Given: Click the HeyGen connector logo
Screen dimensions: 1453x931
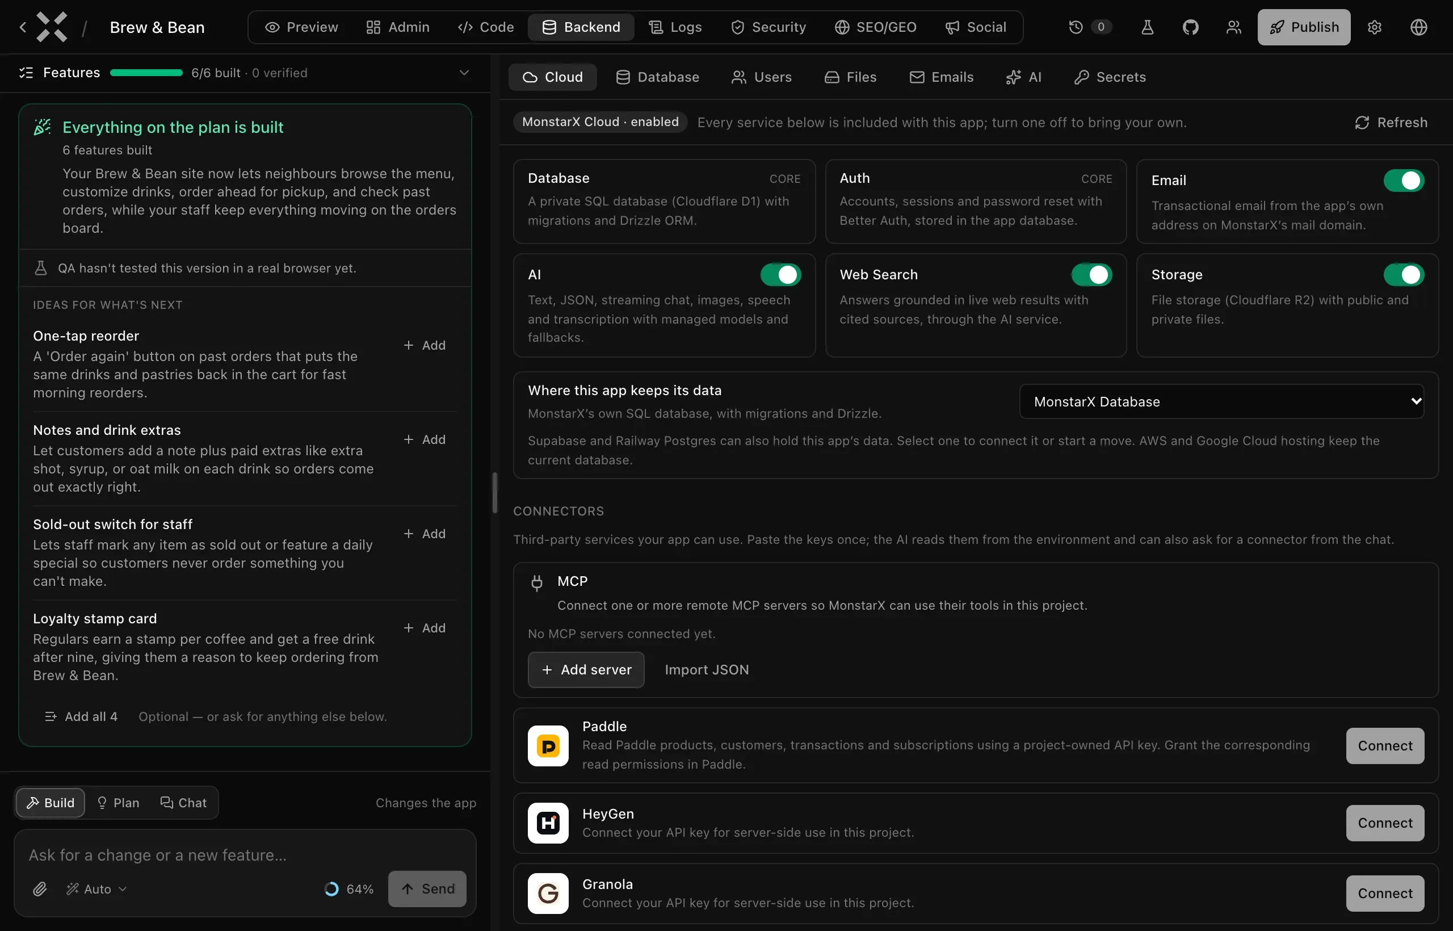Looking at the screenshot, I should [x=548, y=823].
